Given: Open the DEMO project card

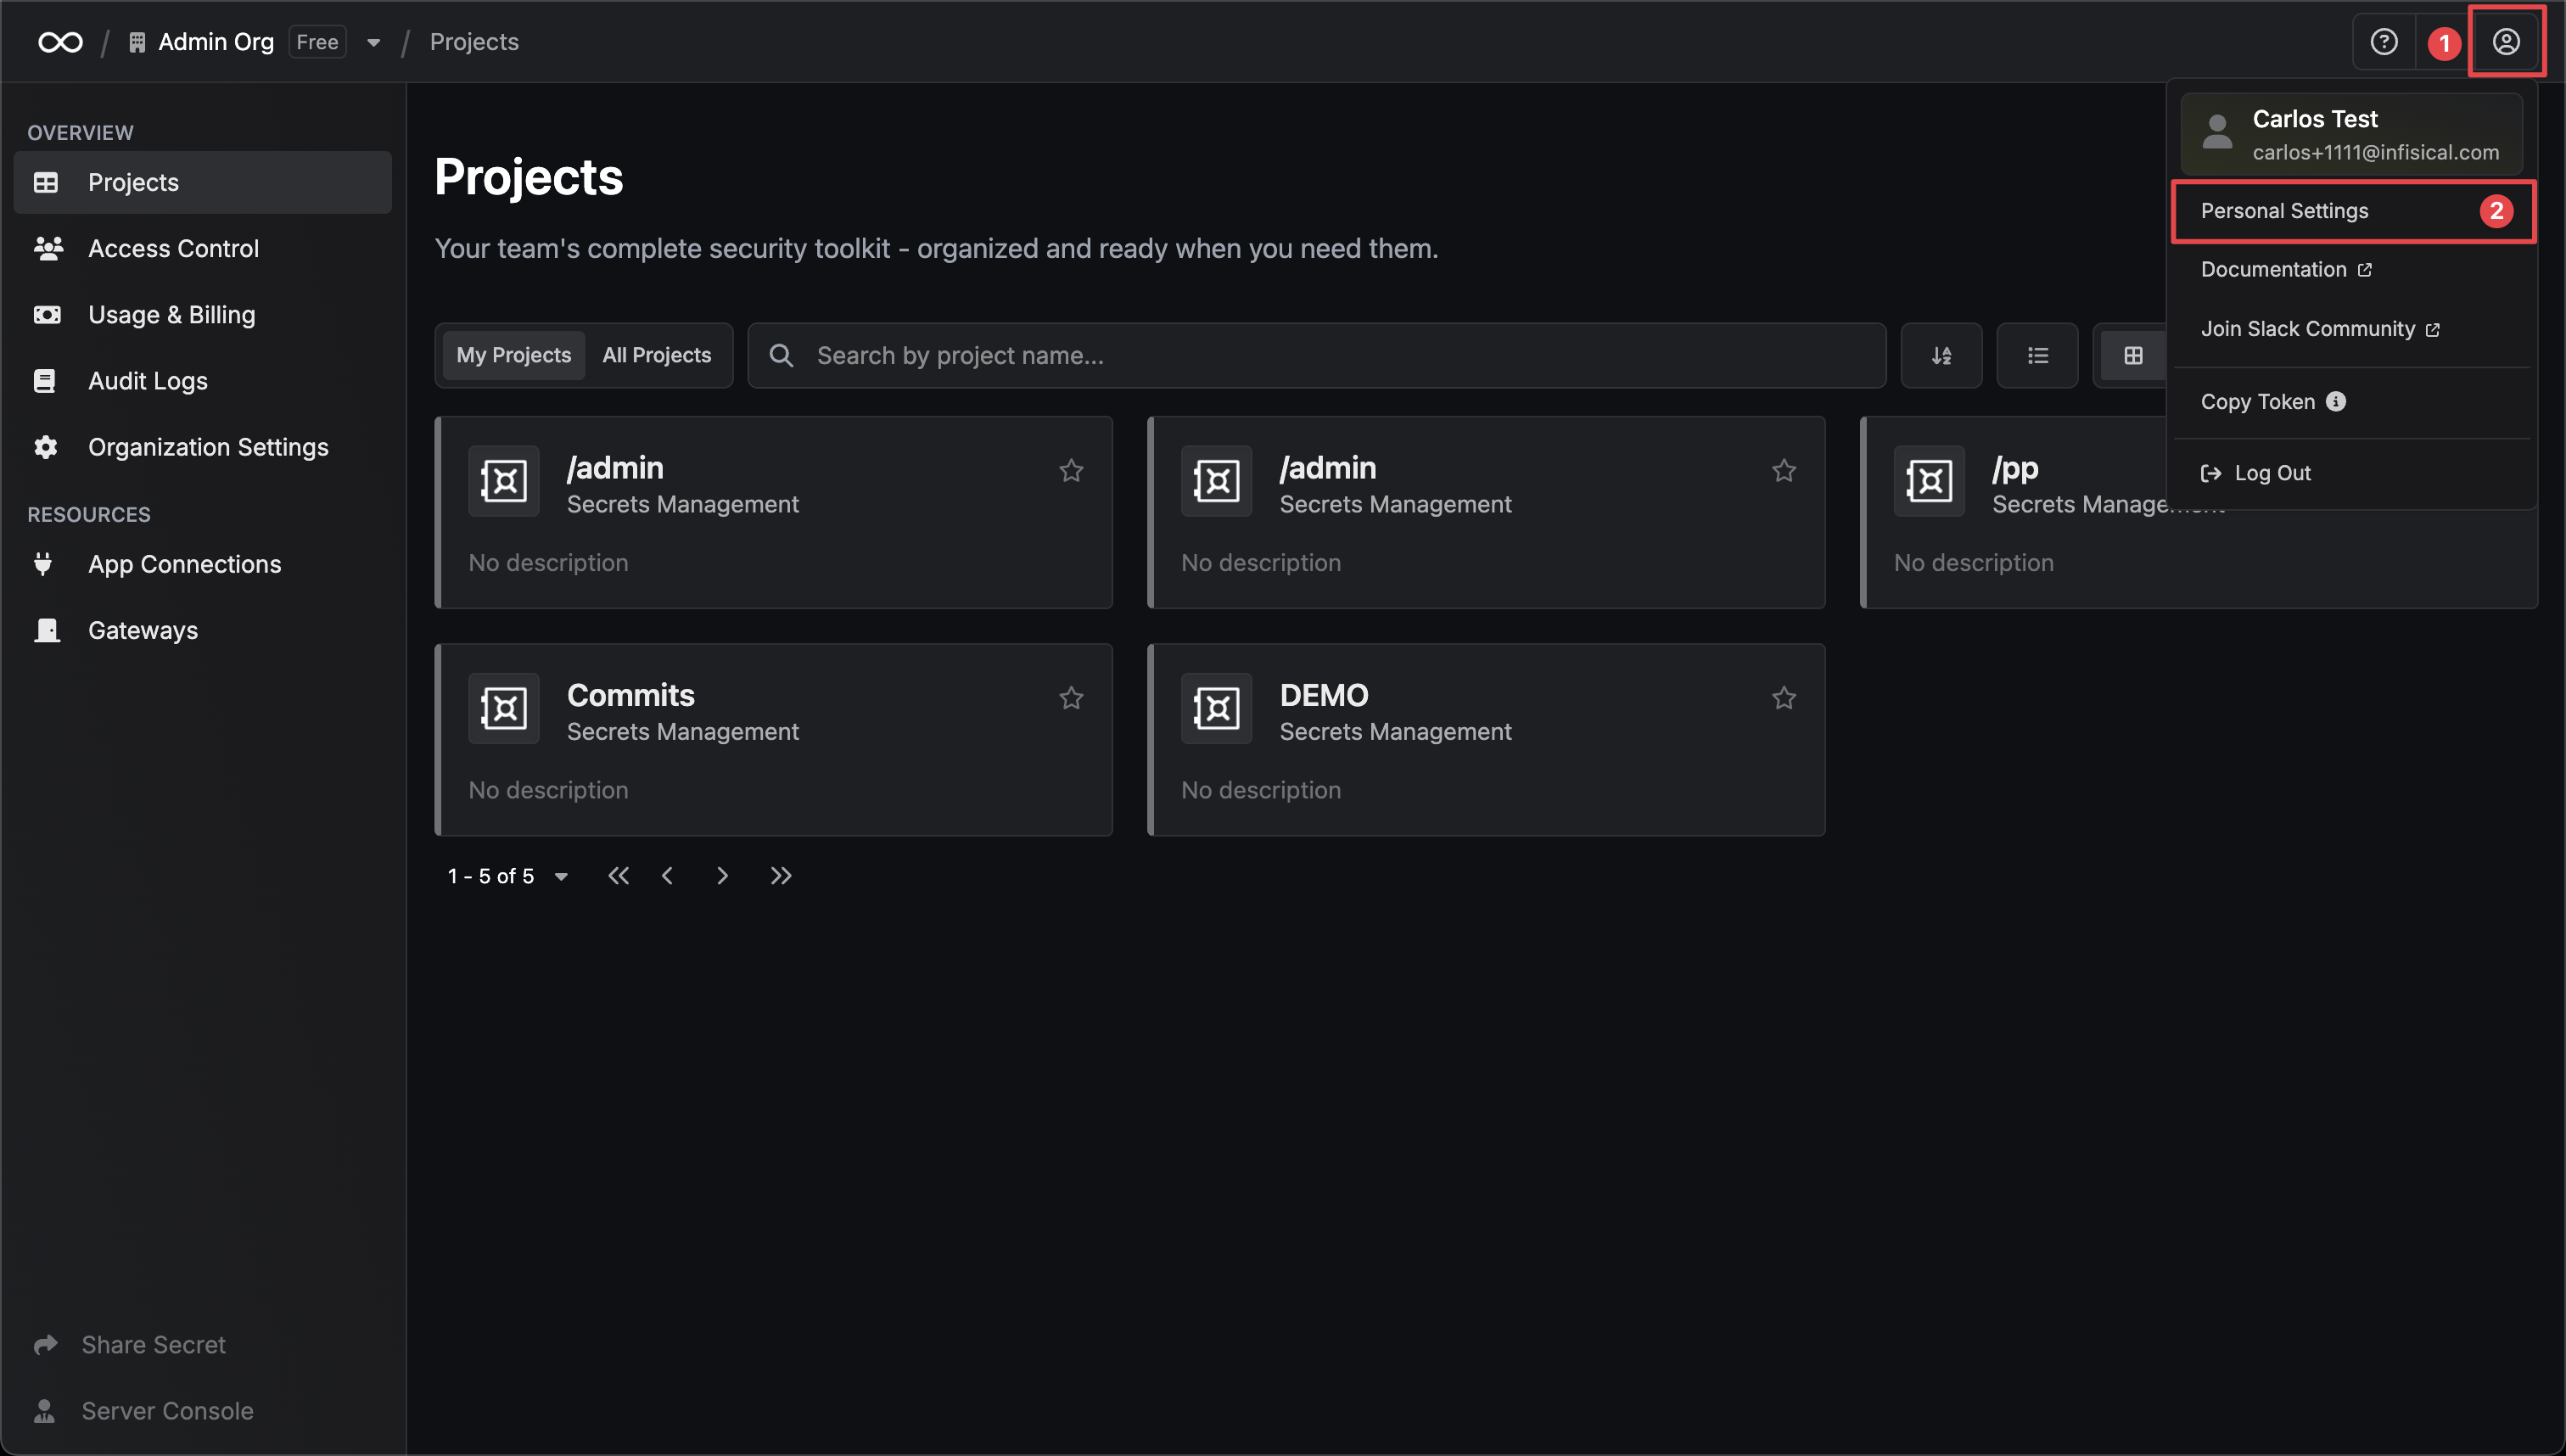Looking at the screenshot, I should coord(1486,740).
